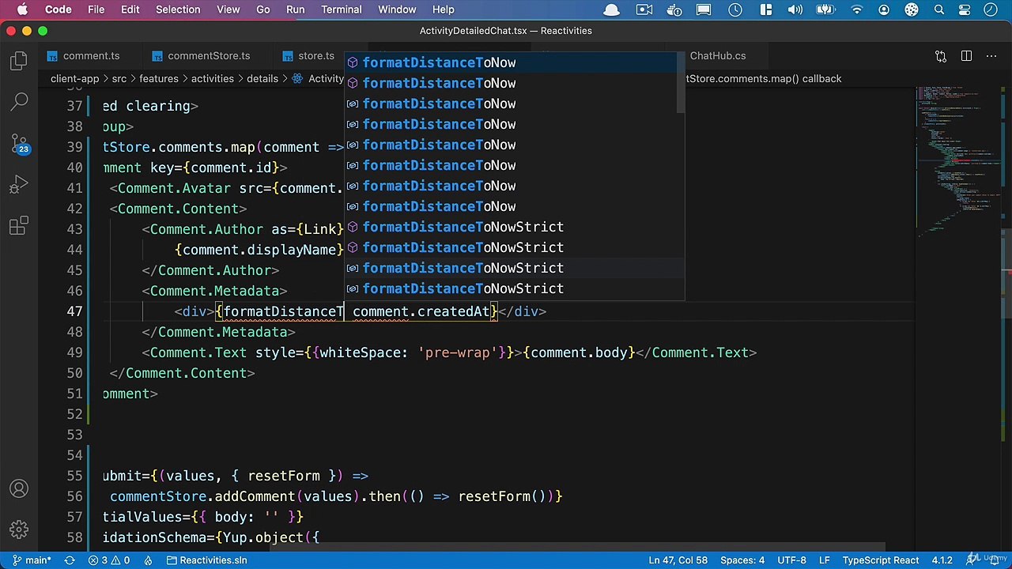Image resolution: width=1012 pixels, height=569 pixels.
Task: Open Source Control view with 23 badge
Action: pos(19,144)
